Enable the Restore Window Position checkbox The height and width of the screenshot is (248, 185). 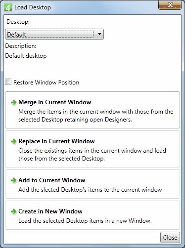tap(8, 82)
